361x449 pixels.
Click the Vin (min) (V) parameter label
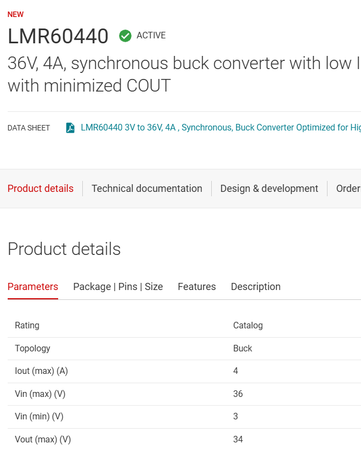[x=39, y=417]
